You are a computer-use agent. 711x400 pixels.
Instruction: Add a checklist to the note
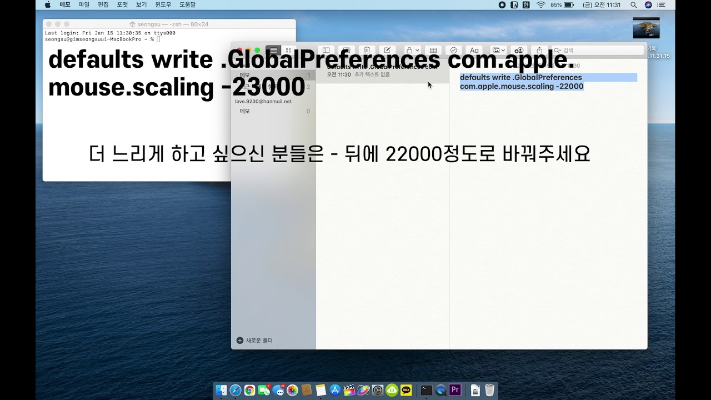tap(453, 51)
